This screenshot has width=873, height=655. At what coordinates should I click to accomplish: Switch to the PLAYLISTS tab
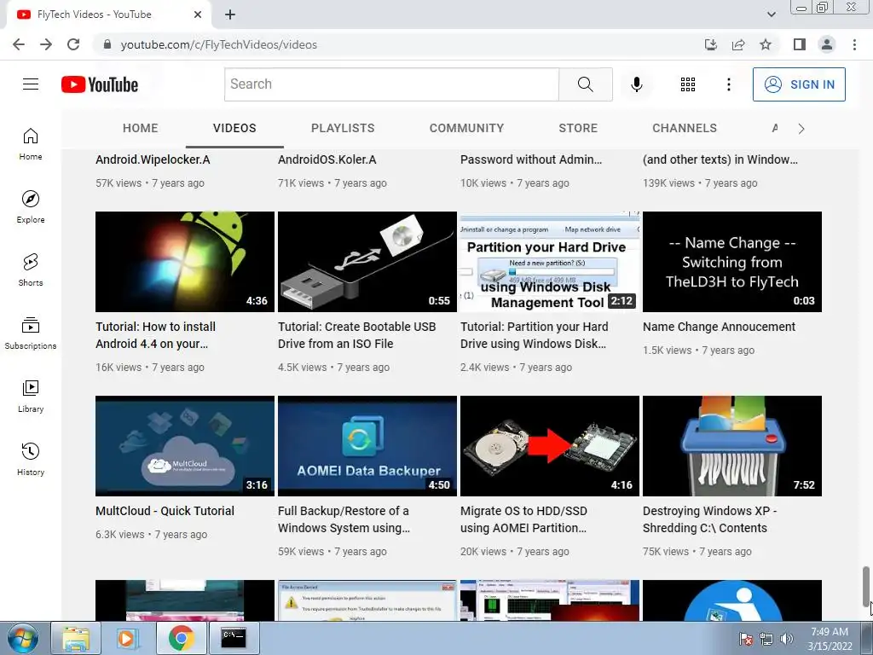(343, 128)
